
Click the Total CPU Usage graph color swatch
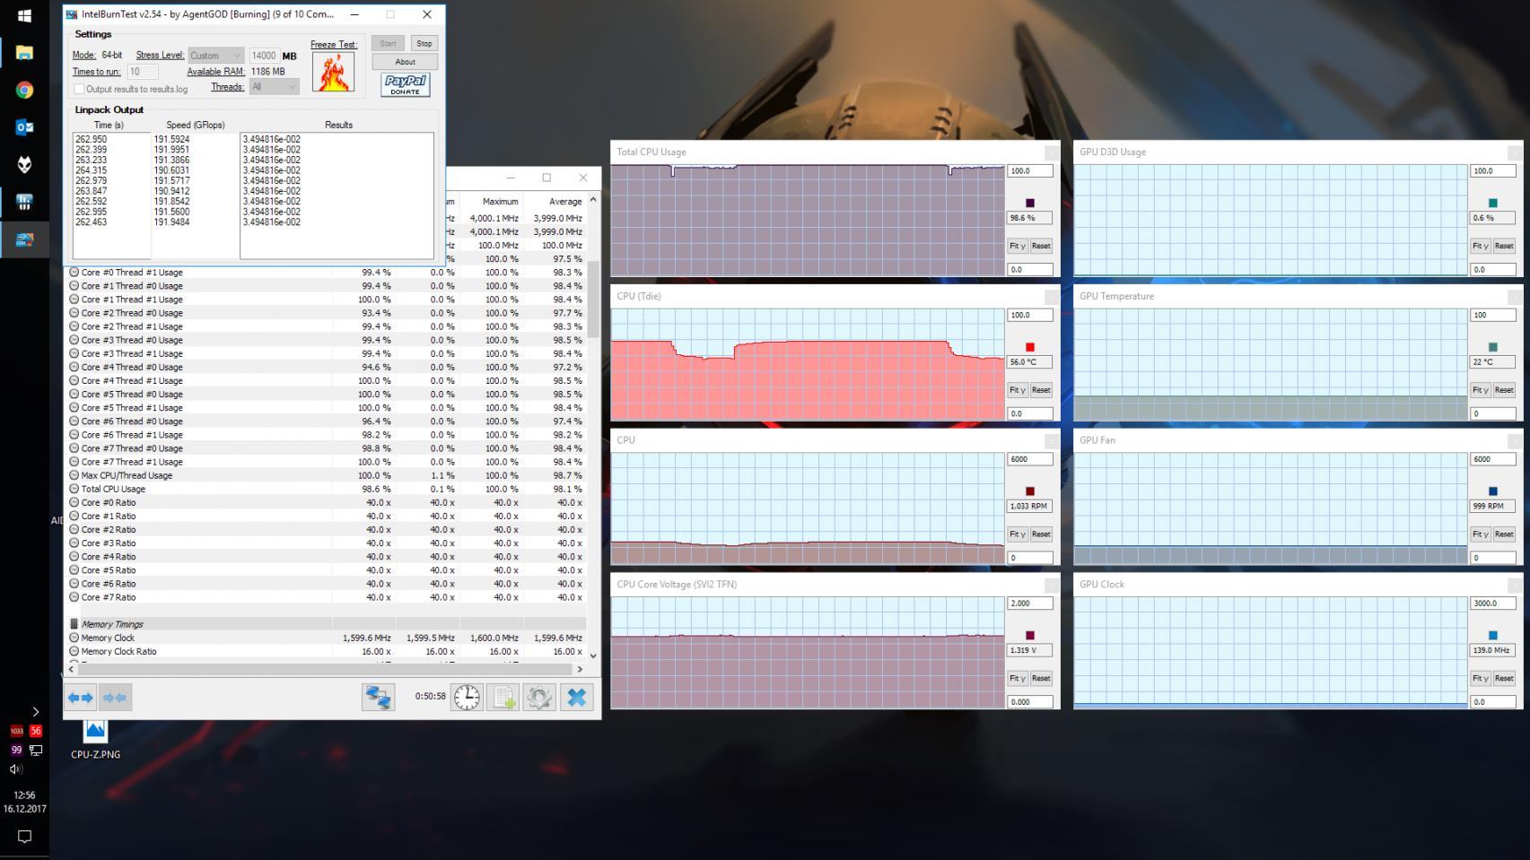click(x=1029, y=204)
